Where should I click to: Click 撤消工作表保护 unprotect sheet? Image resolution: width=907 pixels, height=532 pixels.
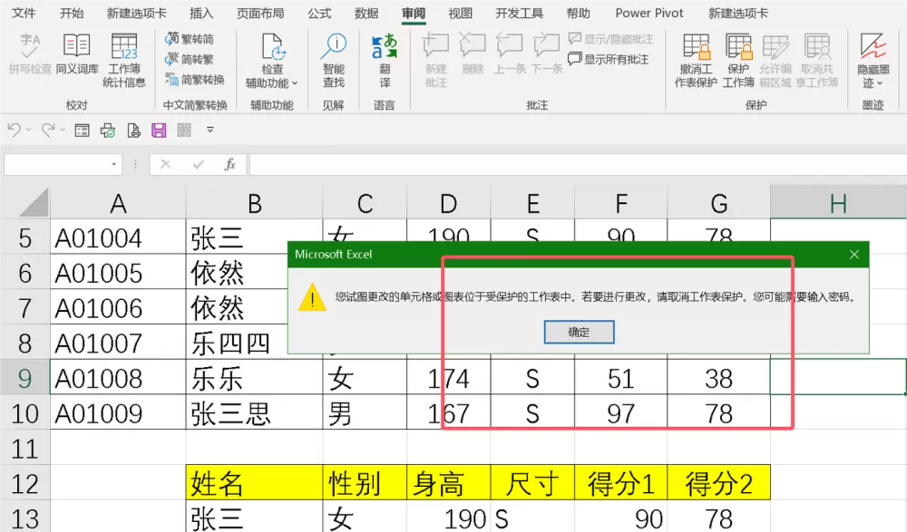pyautogui.click(x=696, y=60)
